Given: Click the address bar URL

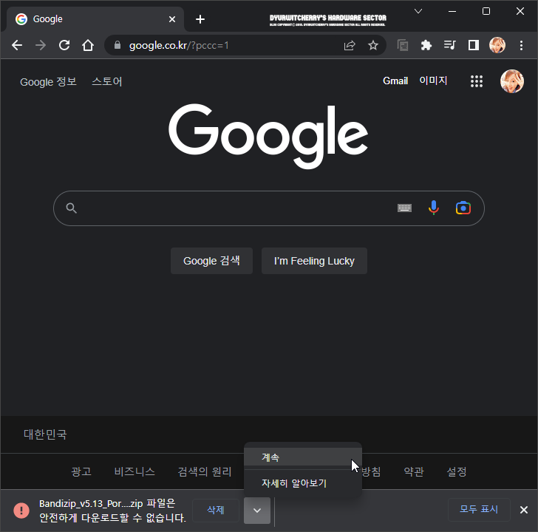Looking at the screenshot, I should coord(179,45).
